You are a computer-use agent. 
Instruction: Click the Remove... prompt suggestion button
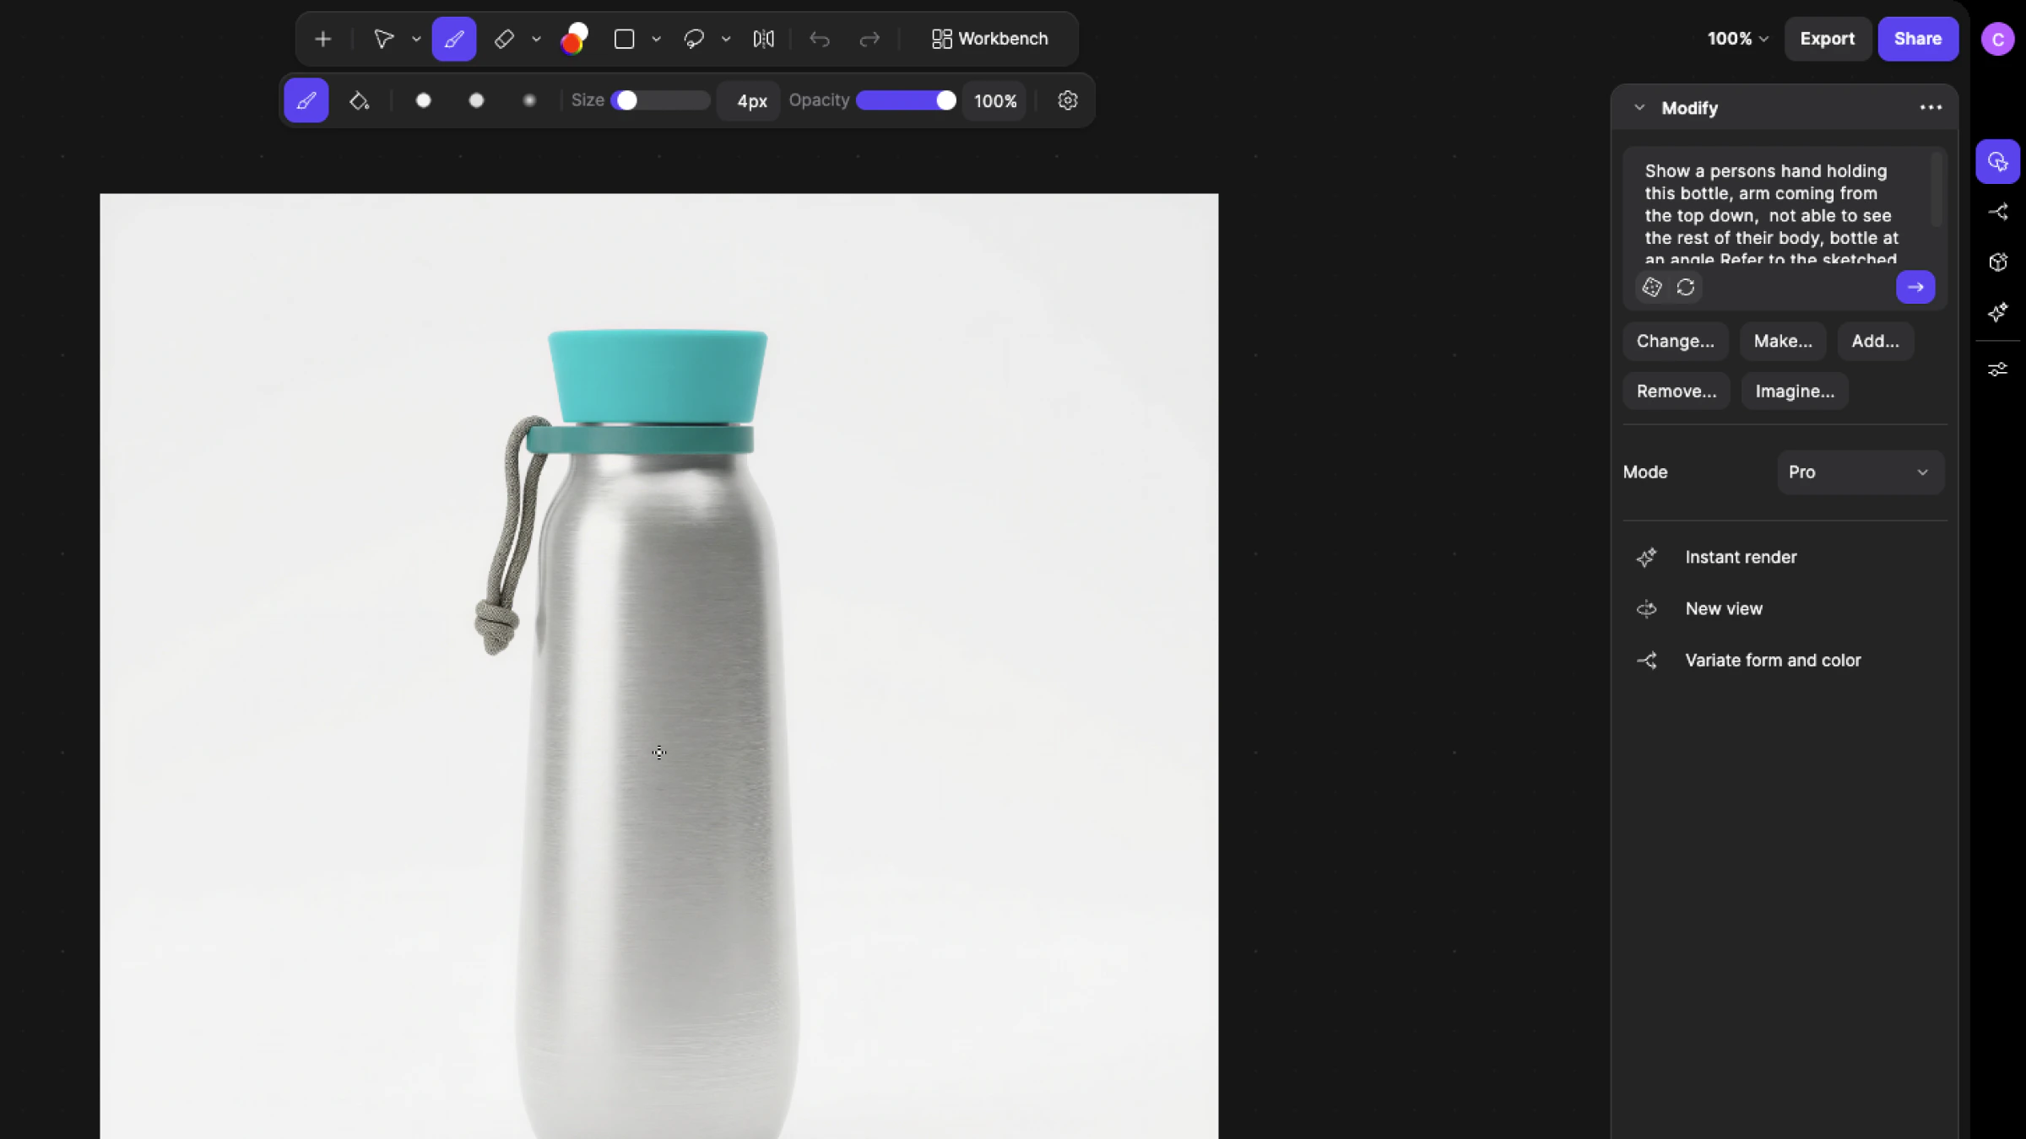(1676, 391)
